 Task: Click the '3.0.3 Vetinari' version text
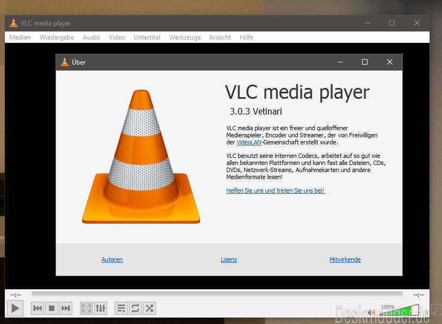256,111
